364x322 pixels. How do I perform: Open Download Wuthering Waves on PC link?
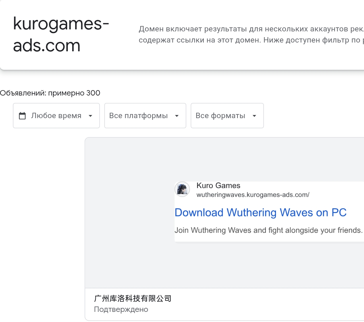point(260,212)
